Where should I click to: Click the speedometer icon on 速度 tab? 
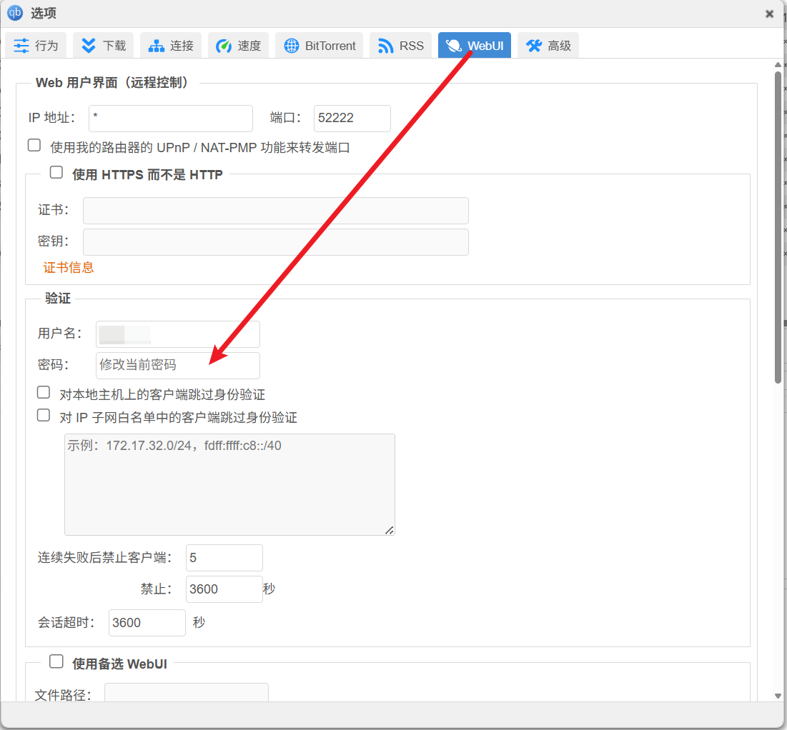click(224, 46)
